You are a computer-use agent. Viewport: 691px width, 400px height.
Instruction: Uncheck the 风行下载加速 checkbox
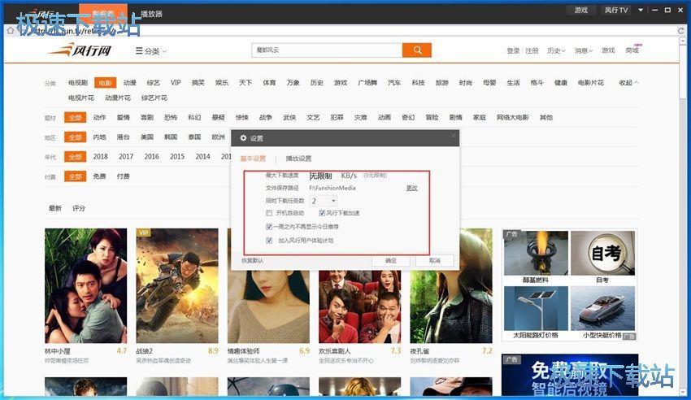pyautogui.click(x=322, y=213)
